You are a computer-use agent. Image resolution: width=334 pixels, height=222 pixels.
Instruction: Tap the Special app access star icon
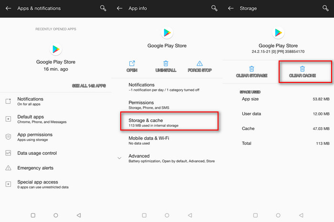click(x=8, y=184)
